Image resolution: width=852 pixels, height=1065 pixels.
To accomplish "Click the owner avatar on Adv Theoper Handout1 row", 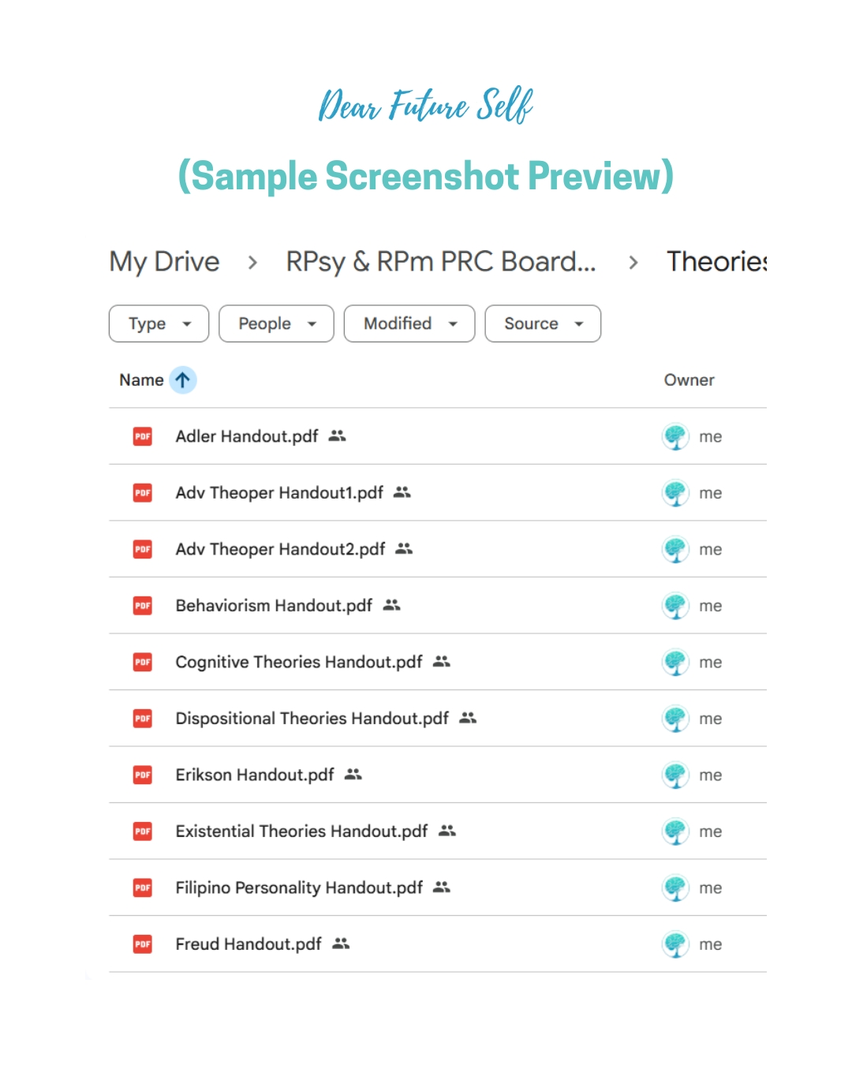I will tap(675, 493).
